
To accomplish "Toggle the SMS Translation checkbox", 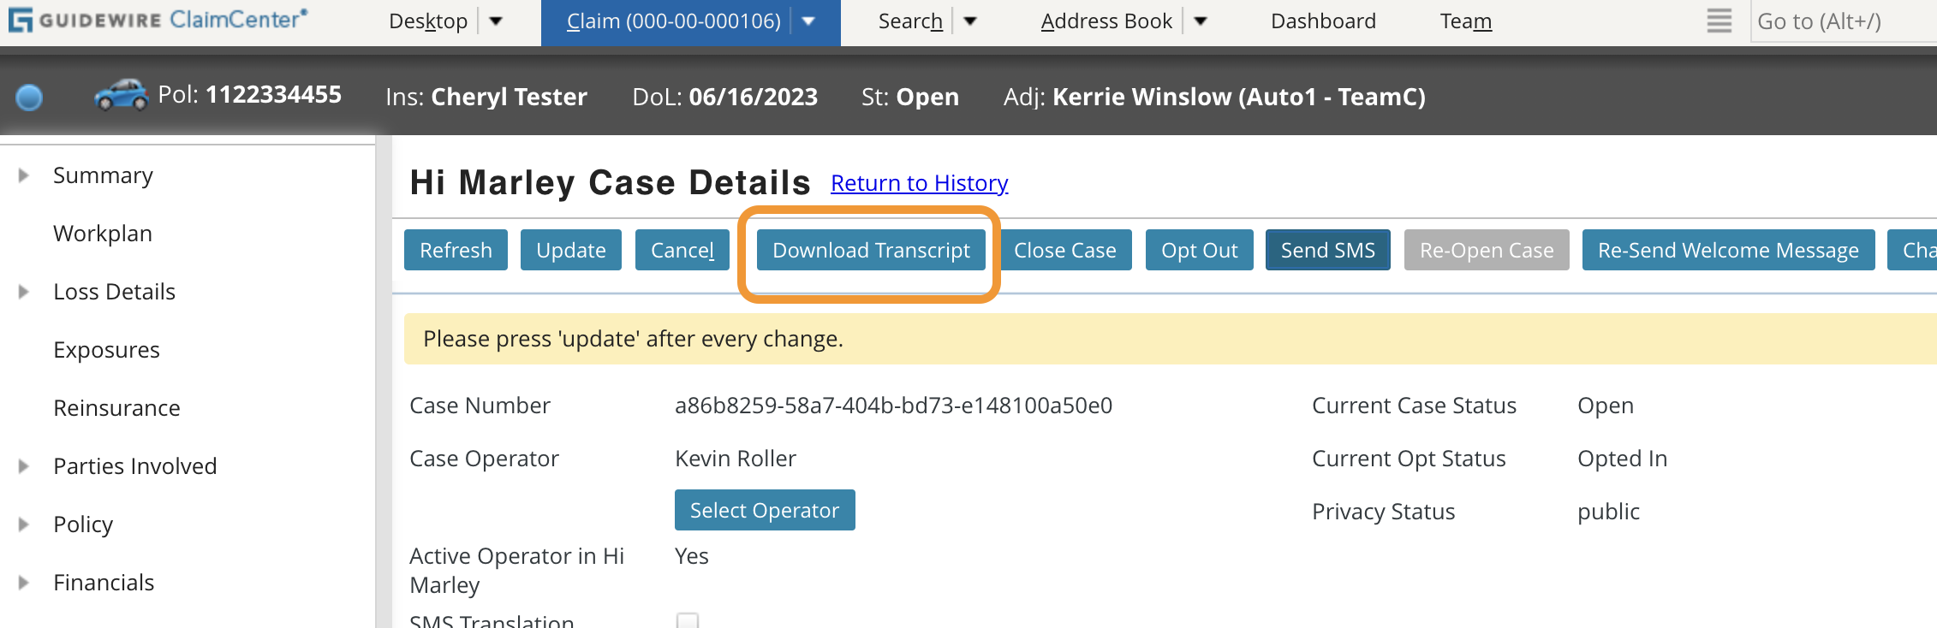I will [x=688, y=620].
